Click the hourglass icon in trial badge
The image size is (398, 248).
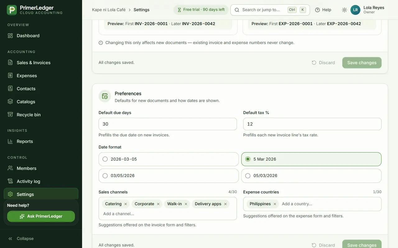[x=179, y=10]
